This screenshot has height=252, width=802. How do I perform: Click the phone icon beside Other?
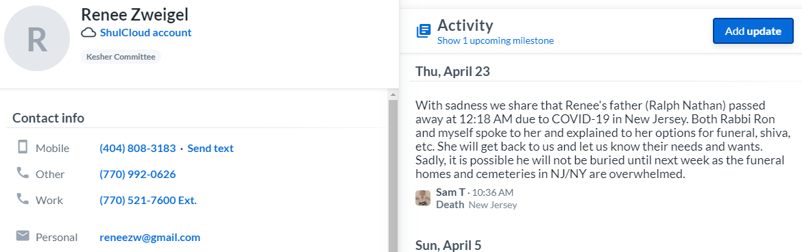[x=23, y=173]
